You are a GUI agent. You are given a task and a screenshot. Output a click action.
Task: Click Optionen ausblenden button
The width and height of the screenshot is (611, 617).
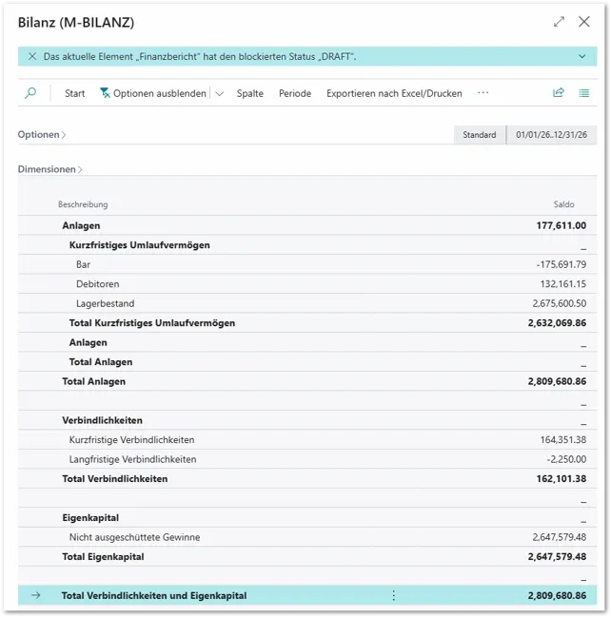click(153, 94)
